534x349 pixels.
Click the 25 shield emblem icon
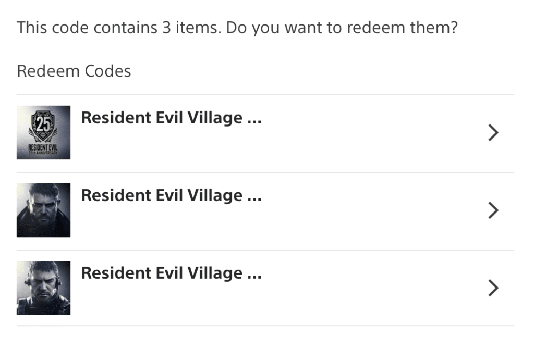click(43, 126)
